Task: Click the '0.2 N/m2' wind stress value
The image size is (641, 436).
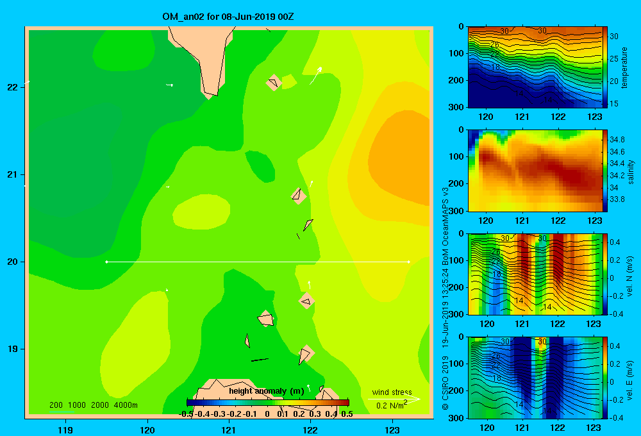Action: coord(391,405)
